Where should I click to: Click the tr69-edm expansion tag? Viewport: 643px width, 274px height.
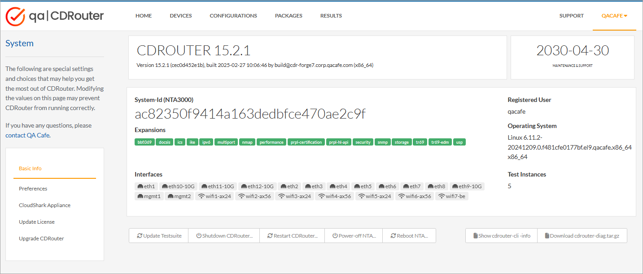pyautogui.click(x=440, y=142)
